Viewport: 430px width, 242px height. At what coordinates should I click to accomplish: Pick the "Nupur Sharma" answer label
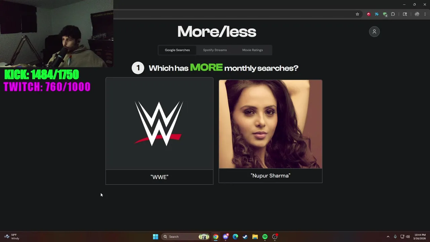[x=270, y=176]
